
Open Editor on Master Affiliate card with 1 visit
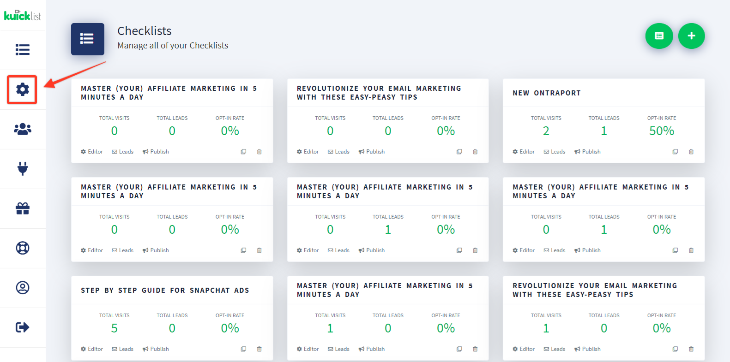308,349
